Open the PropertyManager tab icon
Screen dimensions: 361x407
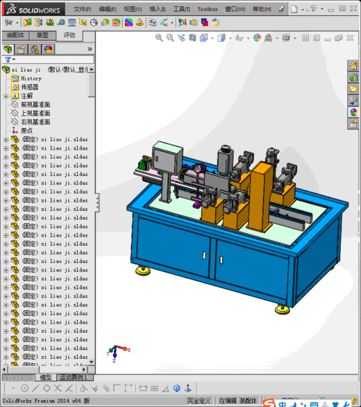(21, 49)
